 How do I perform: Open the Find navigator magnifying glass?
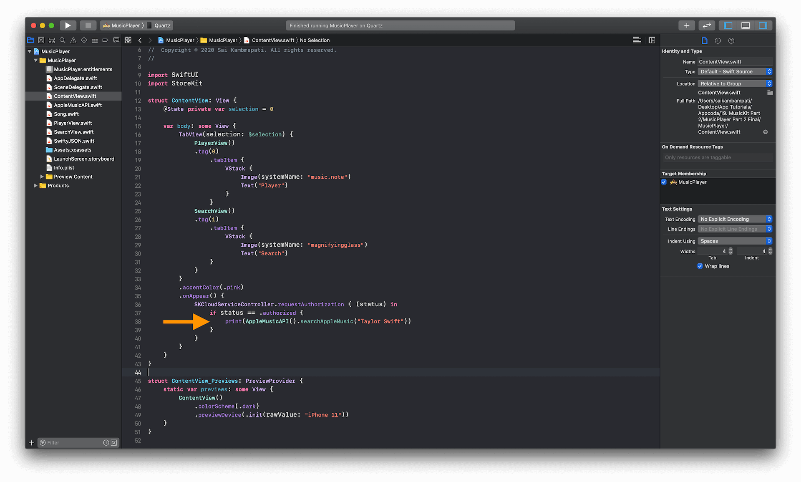point(62,40)
